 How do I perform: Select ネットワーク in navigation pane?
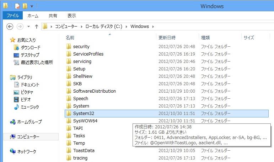tap(27, 151)
